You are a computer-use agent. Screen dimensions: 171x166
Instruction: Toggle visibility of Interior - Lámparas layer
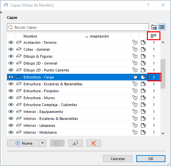click(11, 125)
